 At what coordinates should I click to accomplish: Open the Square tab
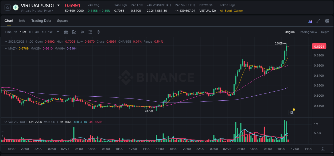[63, 21]
